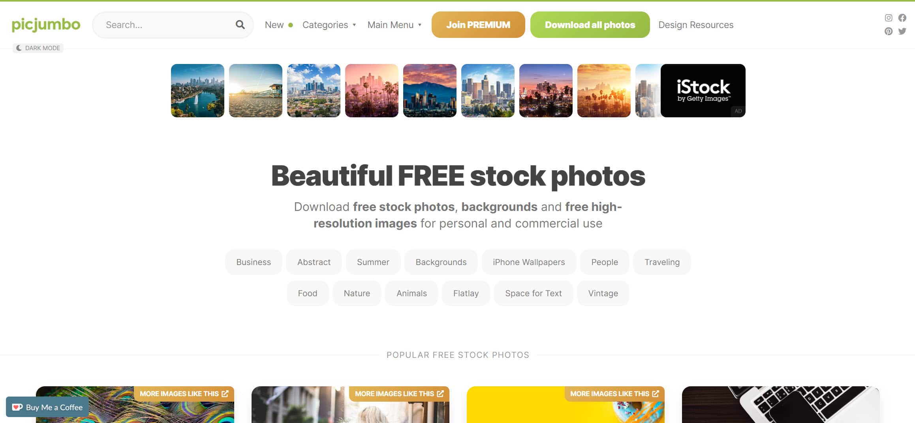The width and height of the screenshot is (915, 423).
Task: Click the search magnifier icon
Action: 240,25
